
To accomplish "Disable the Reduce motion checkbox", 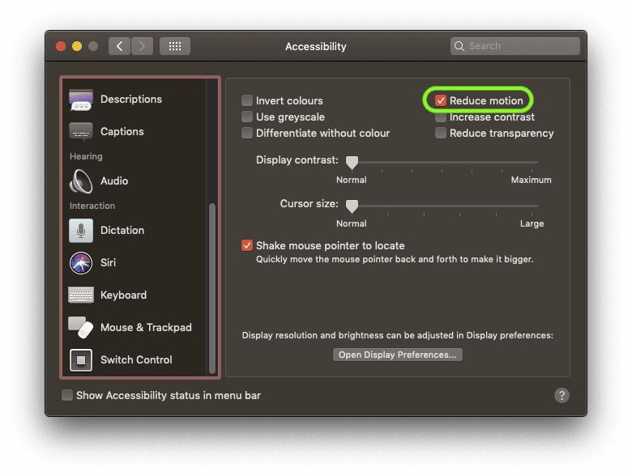I will [441, 100].
